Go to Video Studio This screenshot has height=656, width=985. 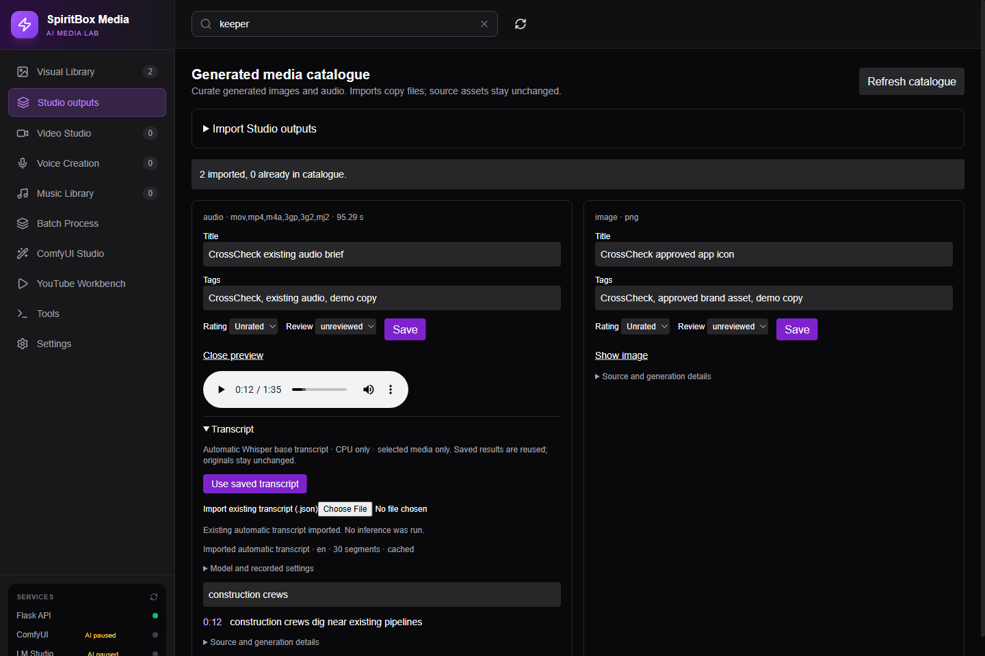click(x=87, y=133)
